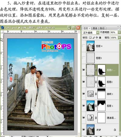Viewport: 121px width, 137px height.
Task: Hide the 通道混 adjustment layer eye
Action: [x=84, y=118]
